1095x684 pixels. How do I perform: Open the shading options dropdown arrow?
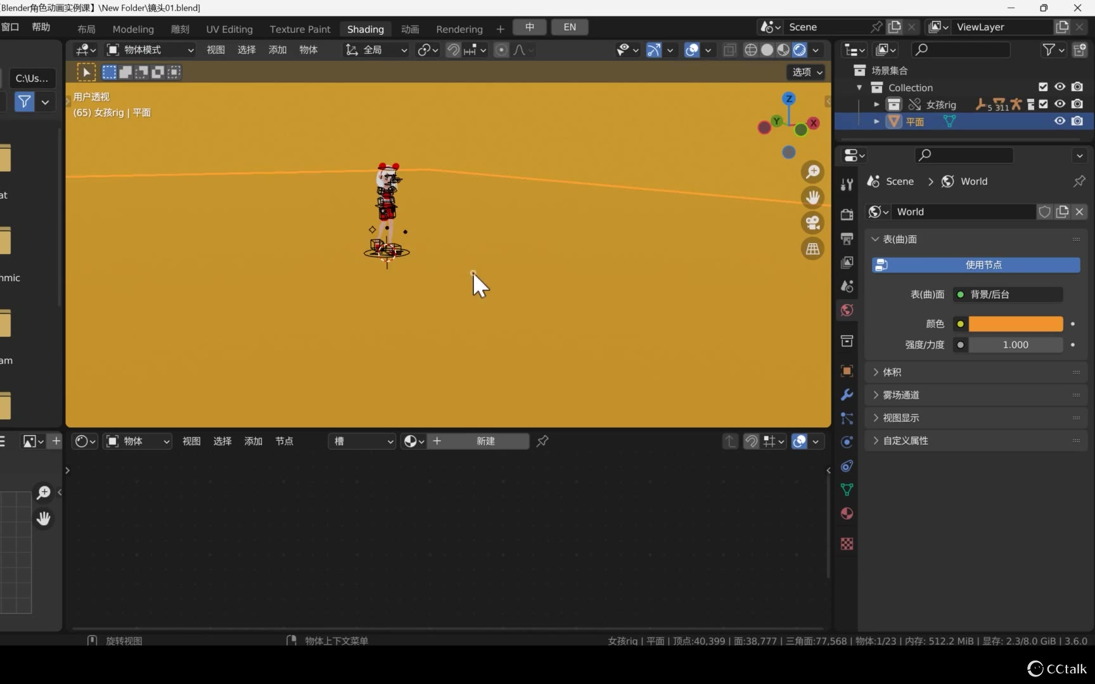[816, 50]
